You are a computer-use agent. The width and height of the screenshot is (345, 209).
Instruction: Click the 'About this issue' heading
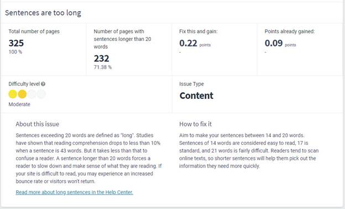point(38,124)
